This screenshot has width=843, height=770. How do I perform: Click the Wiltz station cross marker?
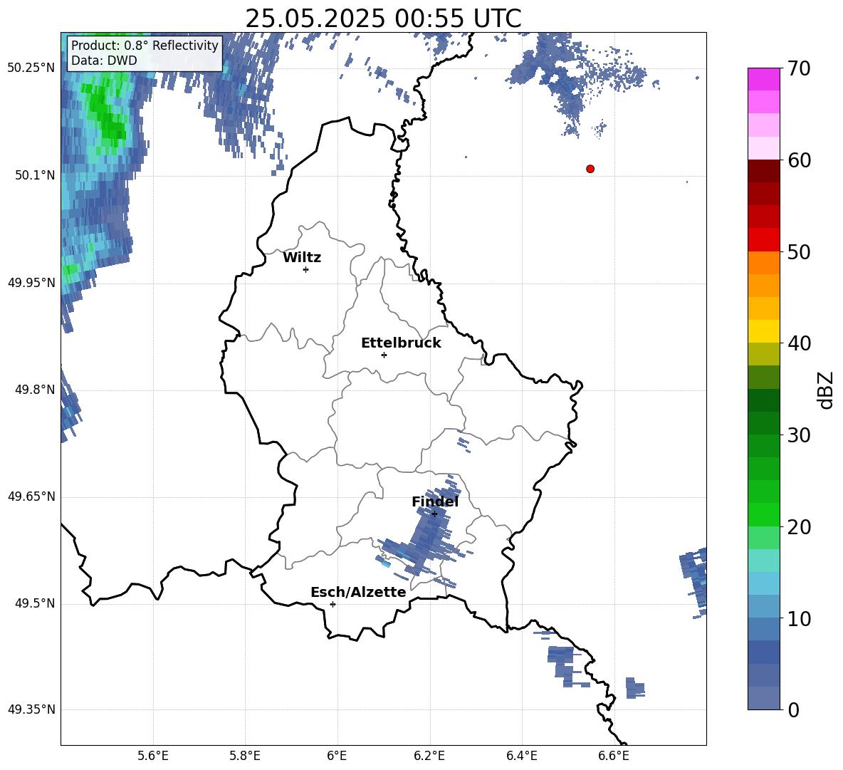(x=306, y=269)
